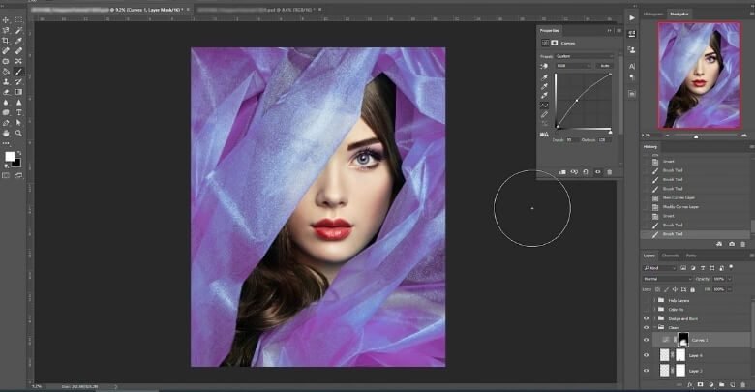The image size is (755, 392).
Task: Select the Gradient tool
Action: (18, 92)
